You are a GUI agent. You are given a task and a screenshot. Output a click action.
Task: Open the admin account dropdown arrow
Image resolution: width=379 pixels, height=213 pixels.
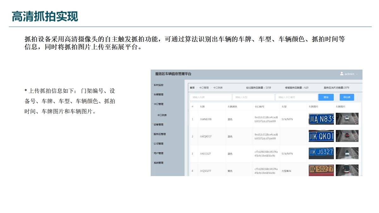click(357, 74)
